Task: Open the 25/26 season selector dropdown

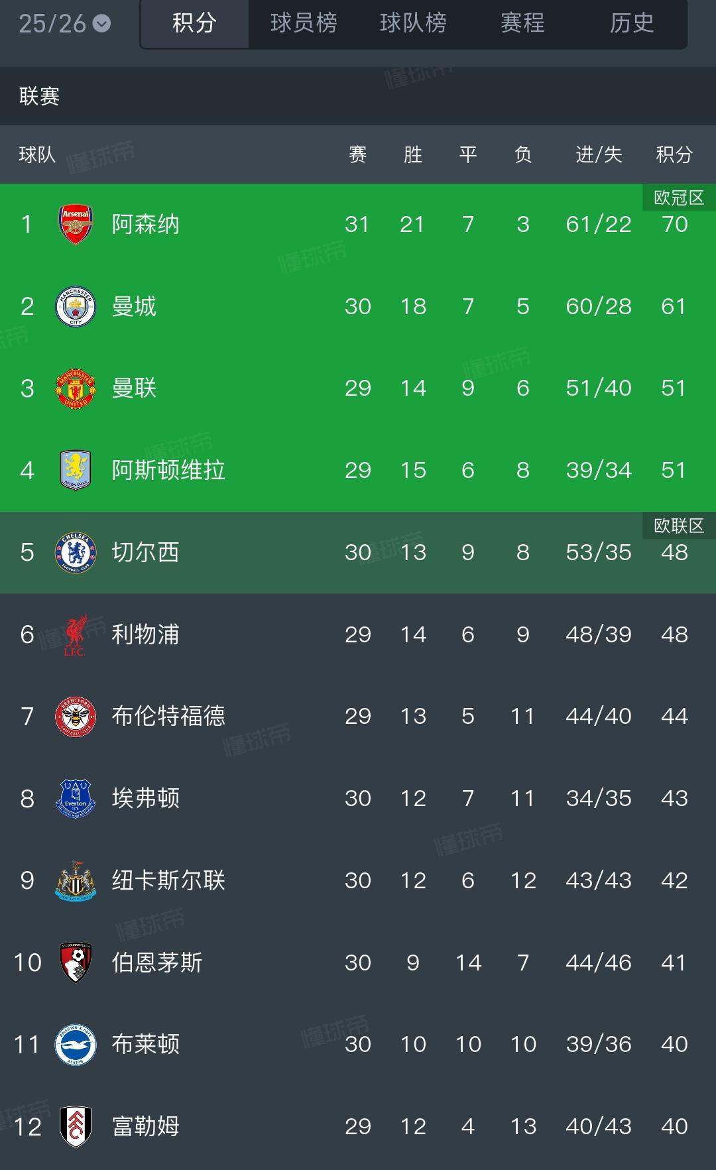Action: (60, 23)
